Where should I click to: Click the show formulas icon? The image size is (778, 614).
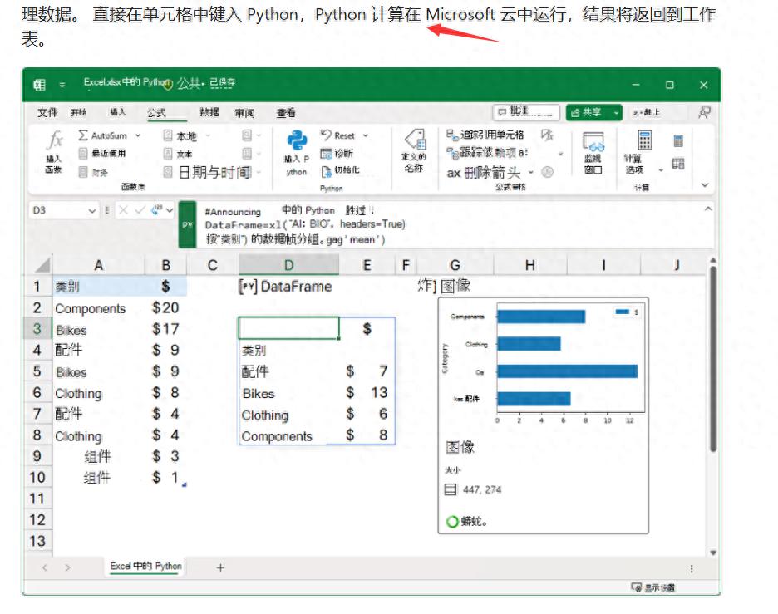point(547,135)
